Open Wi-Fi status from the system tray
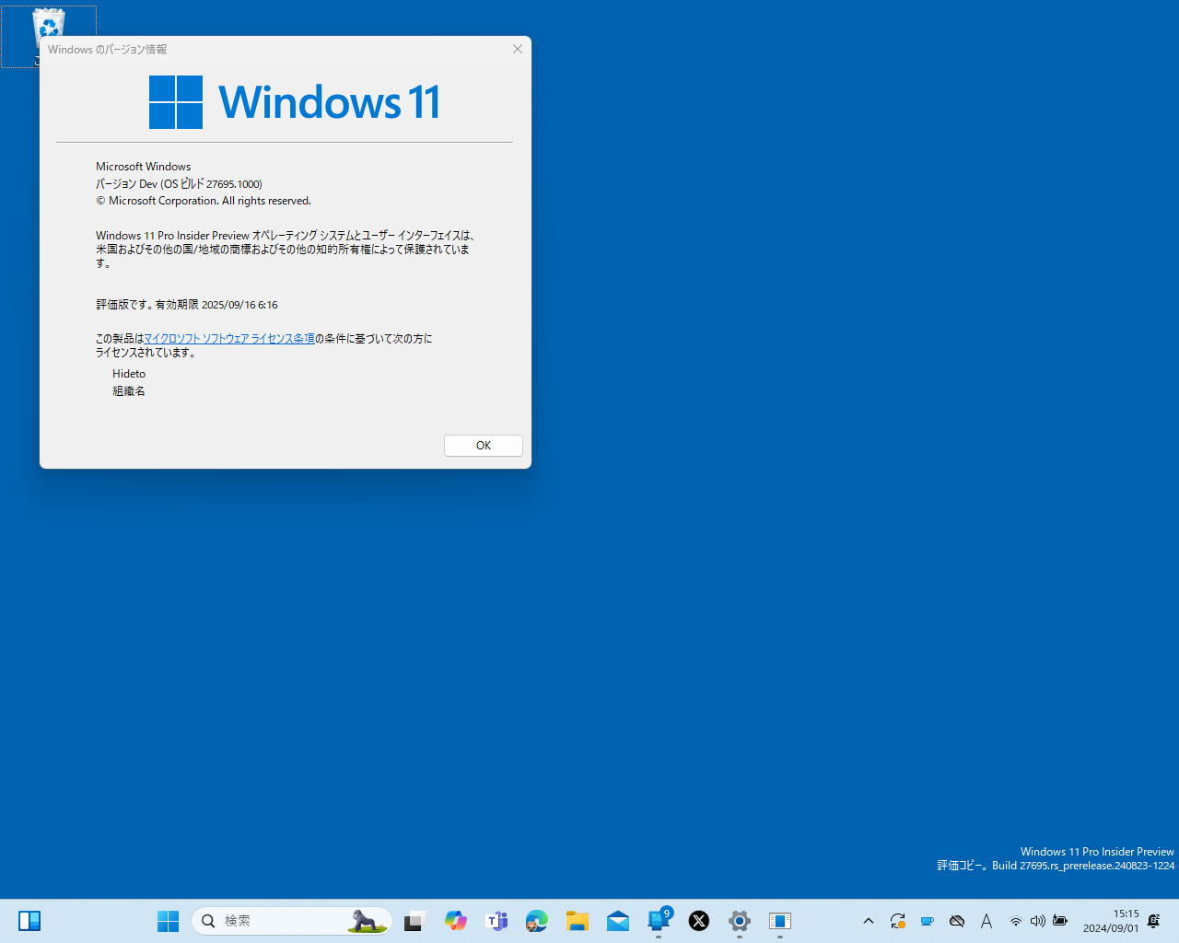The width and height of the screenshot is (1179, 943). click(1016, 921)
